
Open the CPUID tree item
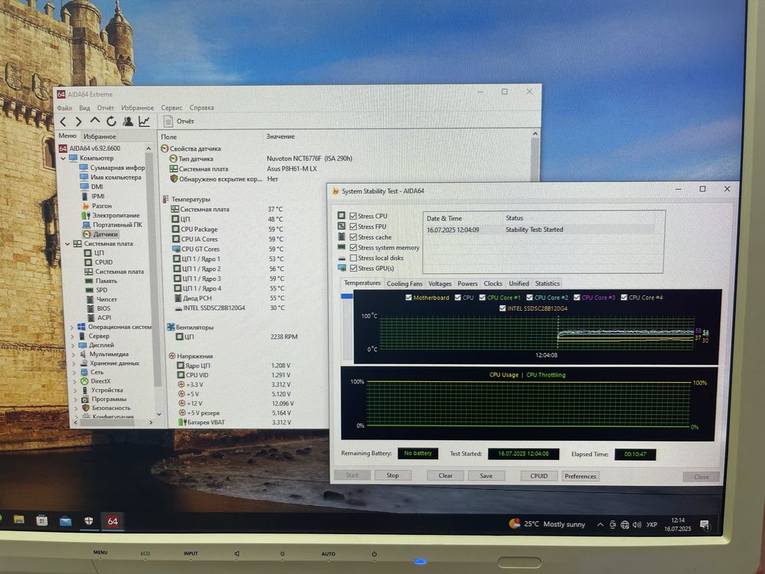[x=99, y=262]
